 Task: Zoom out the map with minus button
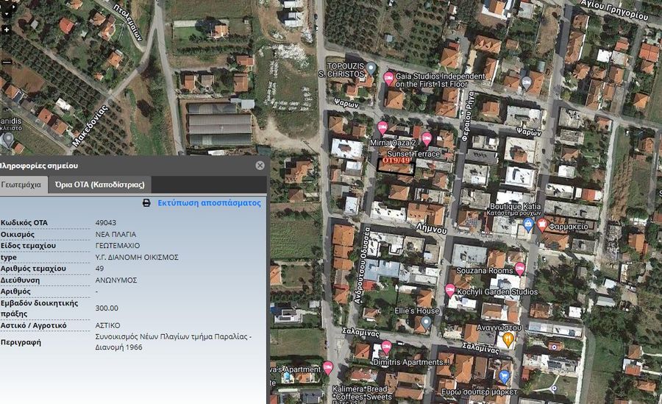(7, 63)
